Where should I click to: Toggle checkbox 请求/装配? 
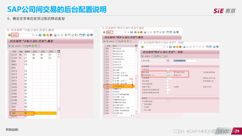(143, 104)
